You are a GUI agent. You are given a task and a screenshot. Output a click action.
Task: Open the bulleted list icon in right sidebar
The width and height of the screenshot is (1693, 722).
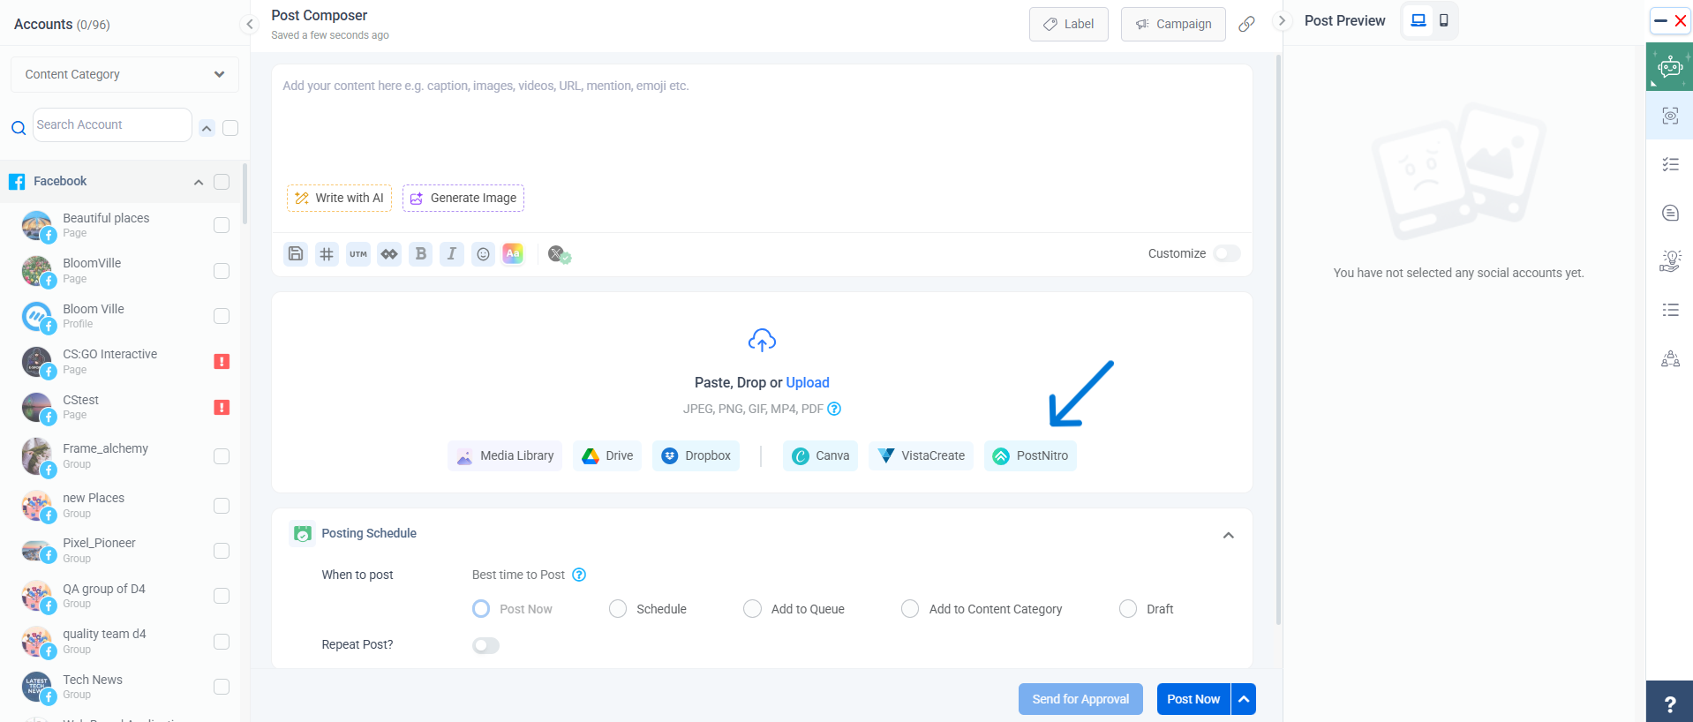1670,310
